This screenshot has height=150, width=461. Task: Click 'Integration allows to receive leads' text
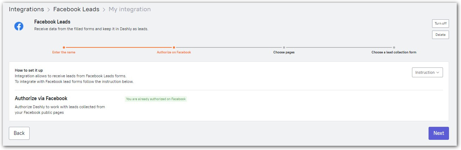[71, 76]
